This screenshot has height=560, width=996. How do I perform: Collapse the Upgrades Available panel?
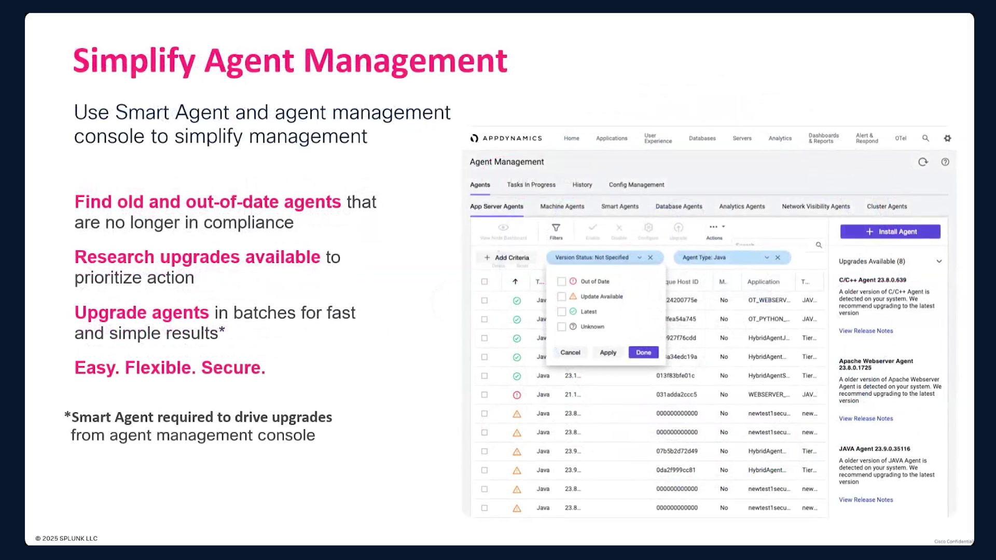click(939, 261)
